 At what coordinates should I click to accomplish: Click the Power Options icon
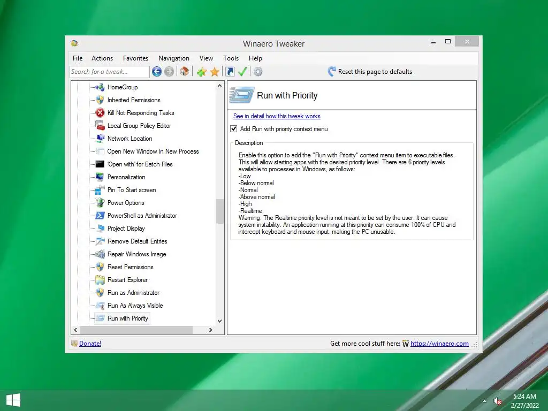pyautogui.click(x=100, y=203)
